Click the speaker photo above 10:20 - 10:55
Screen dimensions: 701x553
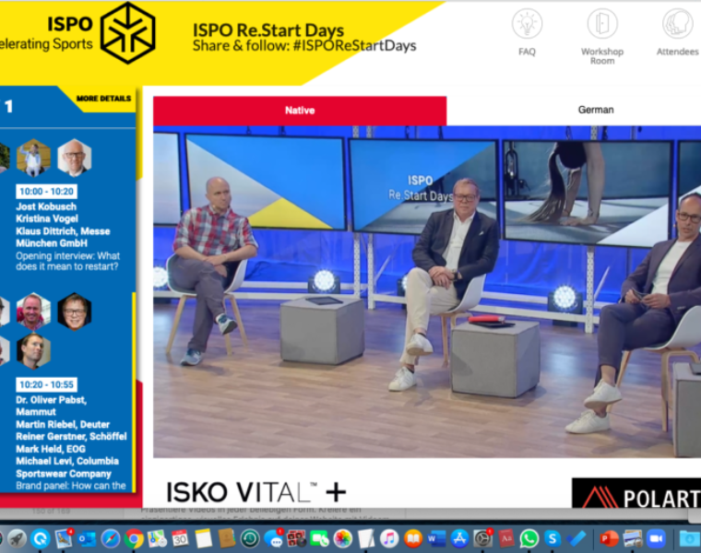[x=33, y=350]
